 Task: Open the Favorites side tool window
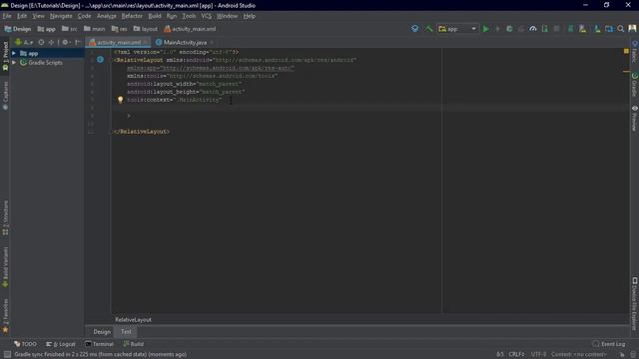click(5, 316)
